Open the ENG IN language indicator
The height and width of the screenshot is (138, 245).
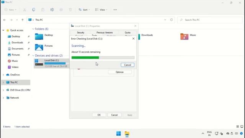click(x=209, y=133)
